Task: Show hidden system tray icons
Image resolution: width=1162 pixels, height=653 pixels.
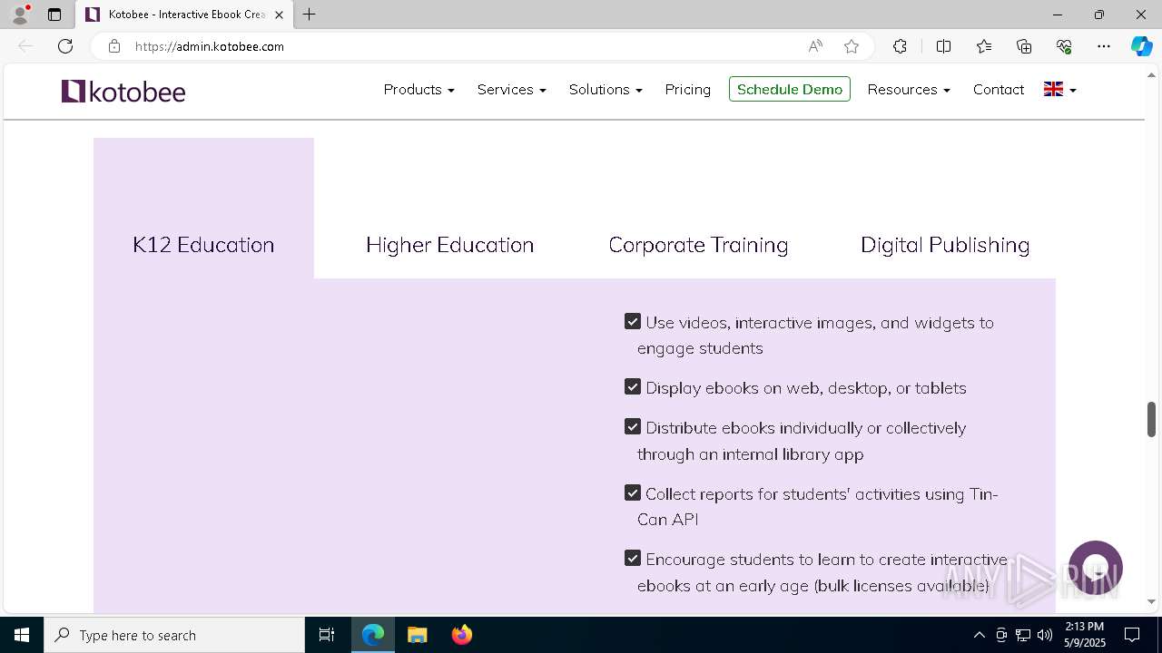Action: point(979,635)
